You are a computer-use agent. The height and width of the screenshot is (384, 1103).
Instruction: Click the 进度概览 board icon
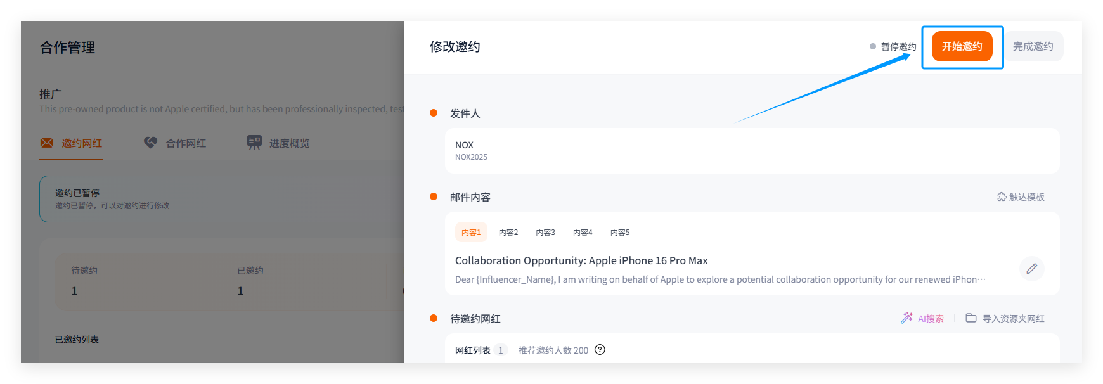point(254,143)
